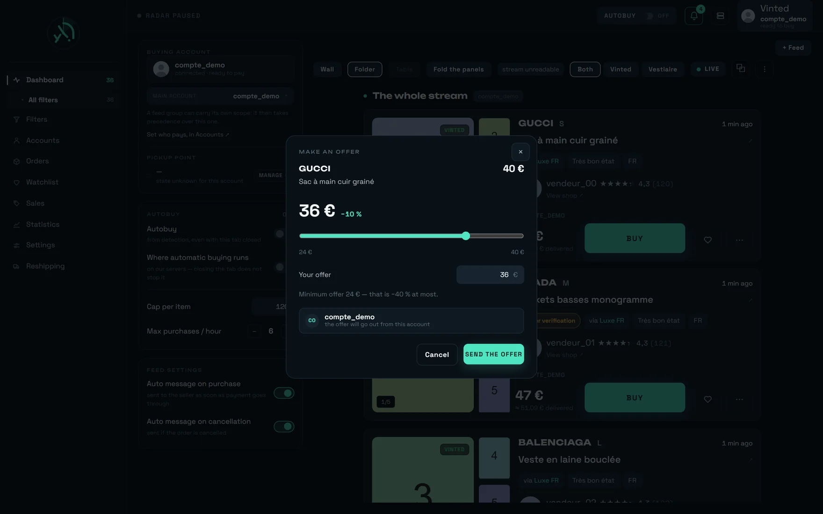Image resolution: width=823 pixels, height=514 pixels.
Task: Click the Send the Offer button
Action: (493, 354)
